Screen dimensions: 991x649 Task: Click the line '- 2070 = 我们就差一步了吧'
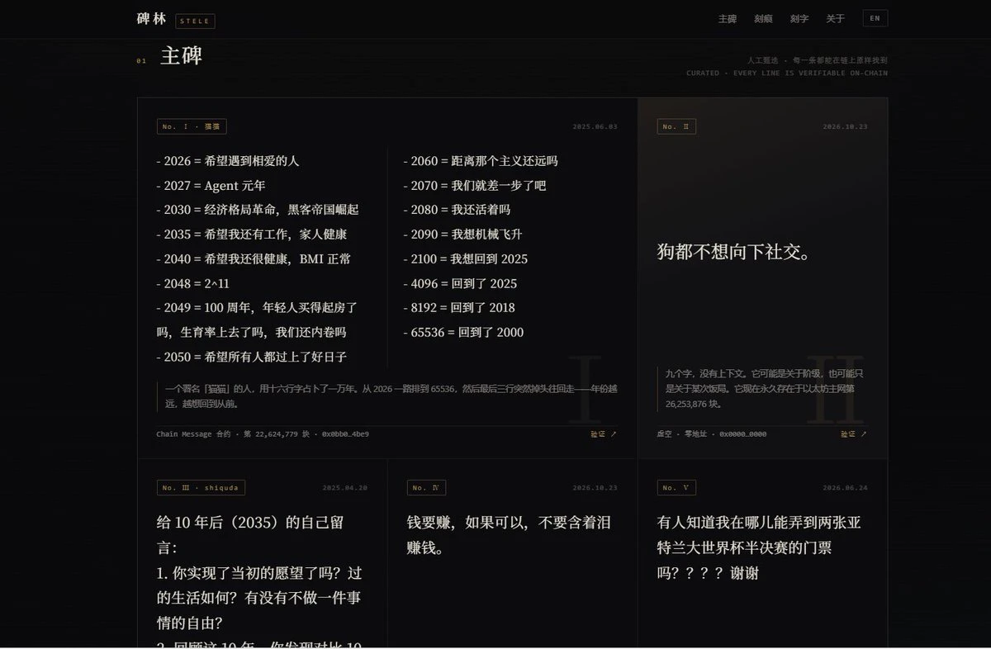click(x=474, y=186)
